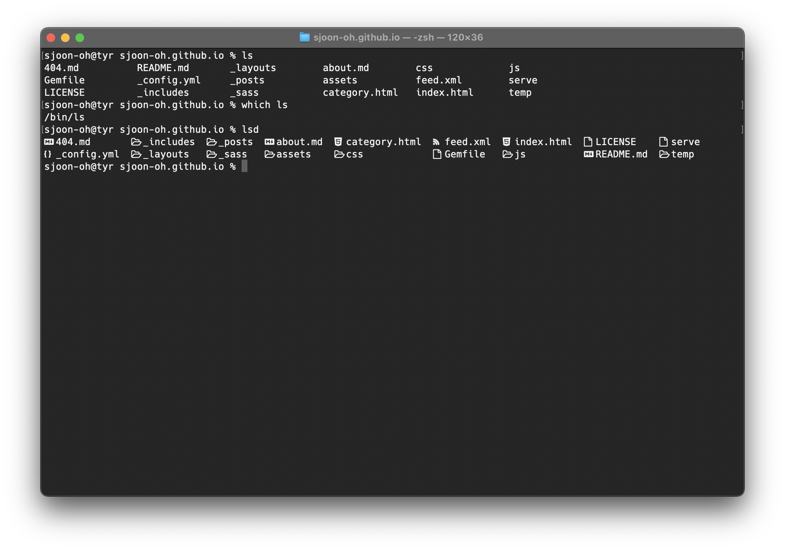785x550 pixels.
Task: Click the folder icon beside _posts in lsd output
Action: (212, 142)
